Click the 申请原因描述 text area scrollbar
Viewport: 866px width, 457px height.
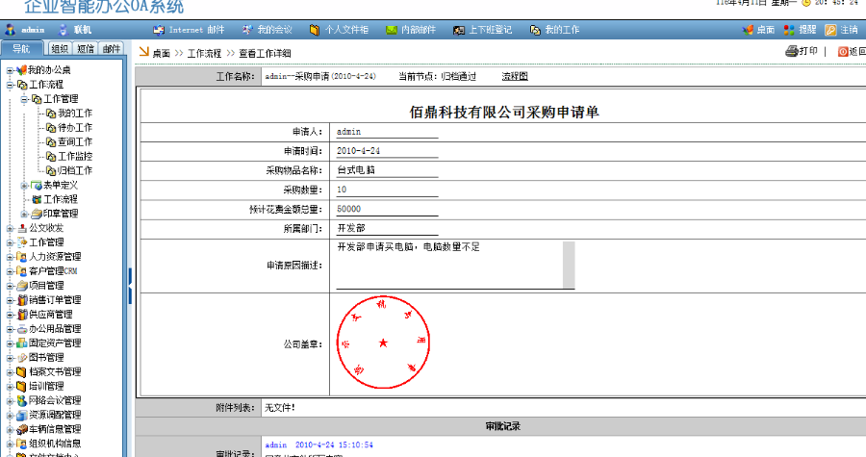pos(569,265)
